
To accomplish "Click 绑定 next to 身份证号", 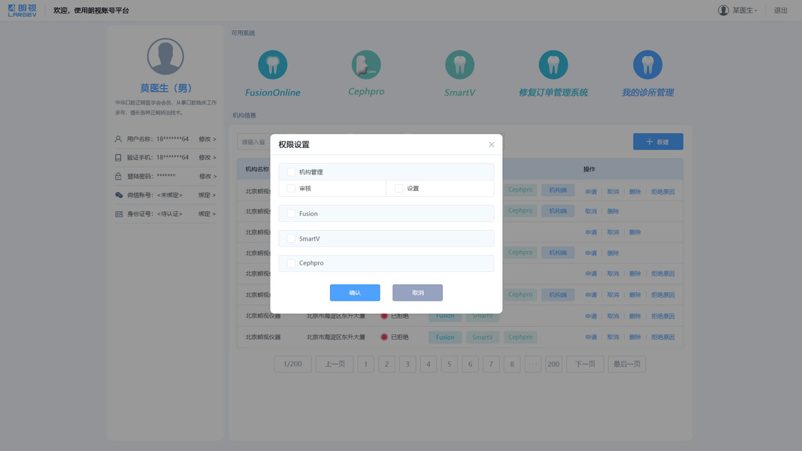I will point(207,213).
